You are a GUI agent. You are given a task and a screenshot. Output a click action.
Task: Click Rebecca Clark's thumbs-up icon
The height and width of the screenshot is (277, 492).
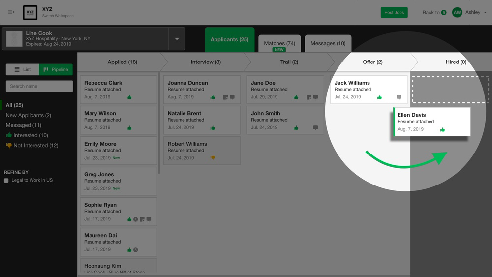point(129,97)
